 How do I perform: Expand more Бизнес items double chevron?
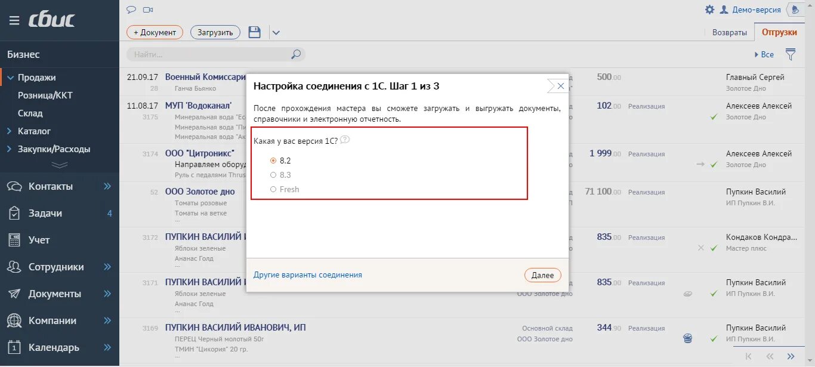[x=60, y=165]
